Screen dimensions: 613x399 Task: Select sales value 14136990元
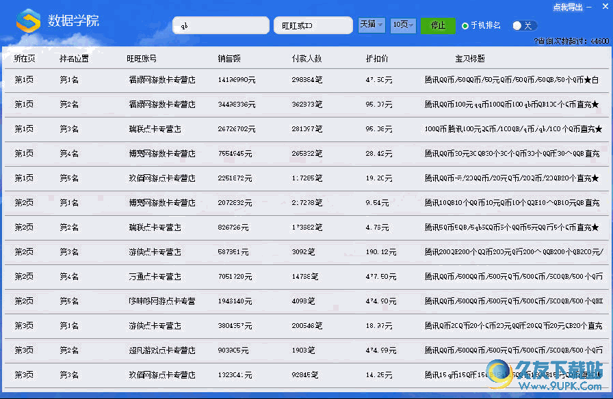[237, 80]
